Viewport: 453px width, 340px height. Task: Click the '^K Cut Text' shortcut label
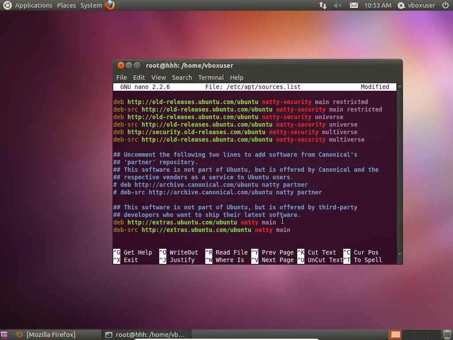click(317, 252)
